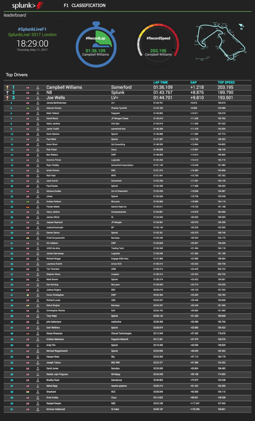Select Christopher Ritchie driver name
The image size is (255, 421).
coord(55,311)
